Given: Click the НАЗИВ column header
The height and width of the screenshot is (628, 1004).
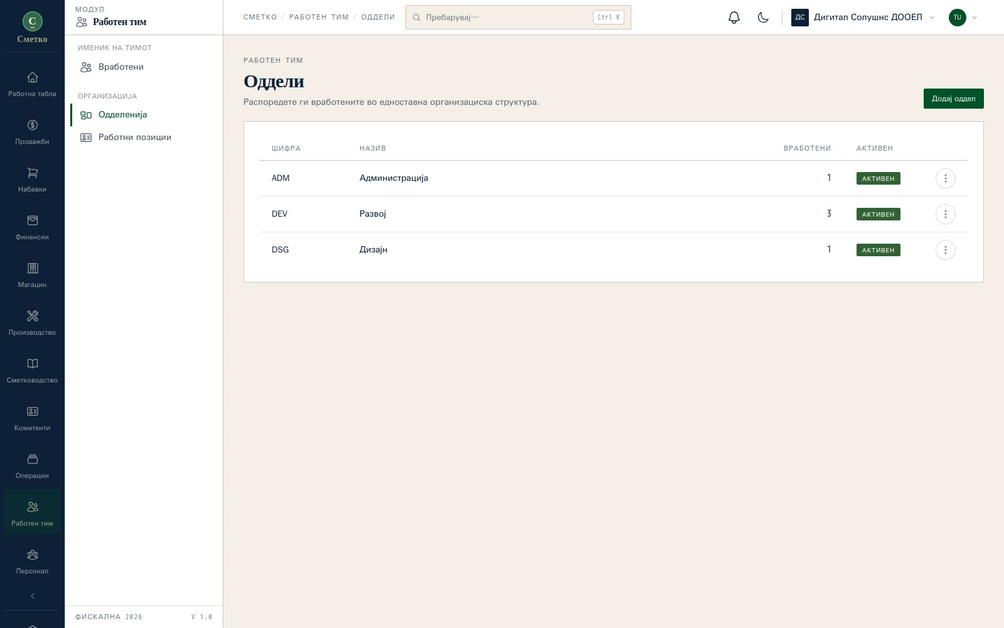Looking at the screenshot, I should point(373,148).
